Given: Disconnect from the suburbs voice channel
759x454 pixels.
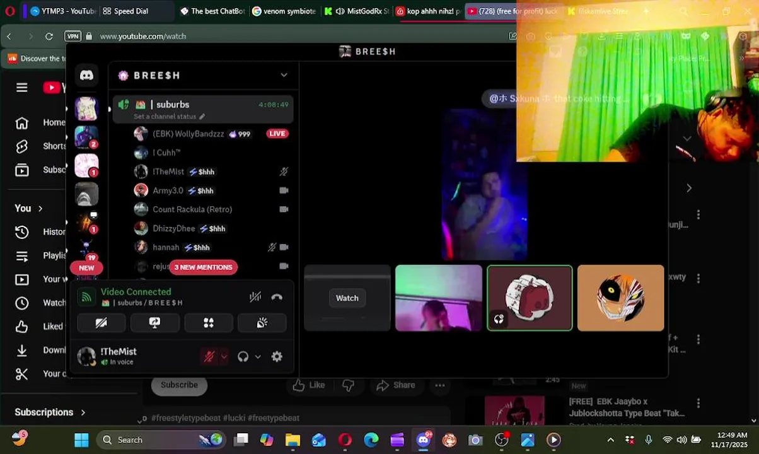Looking at the screenshot, I should coord(277,297).
